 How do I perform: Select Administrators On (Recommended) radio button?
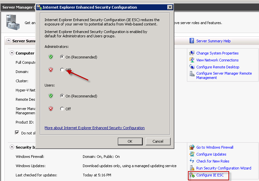62,57
